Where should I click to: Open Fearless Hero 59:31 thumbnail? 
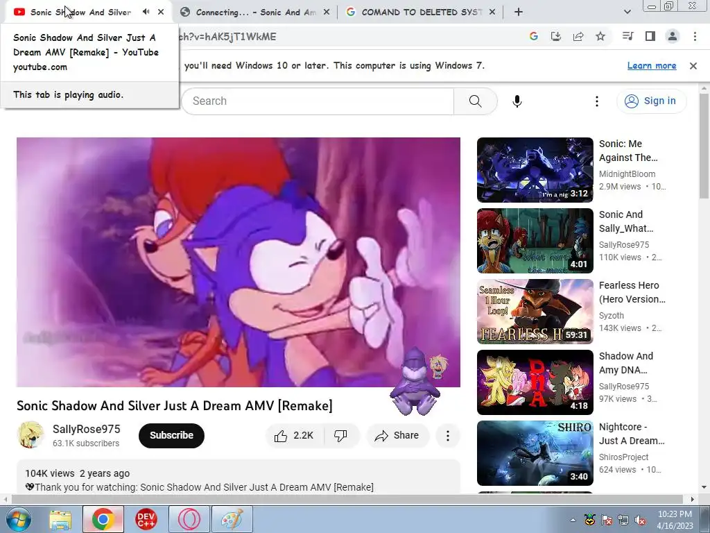535,312
